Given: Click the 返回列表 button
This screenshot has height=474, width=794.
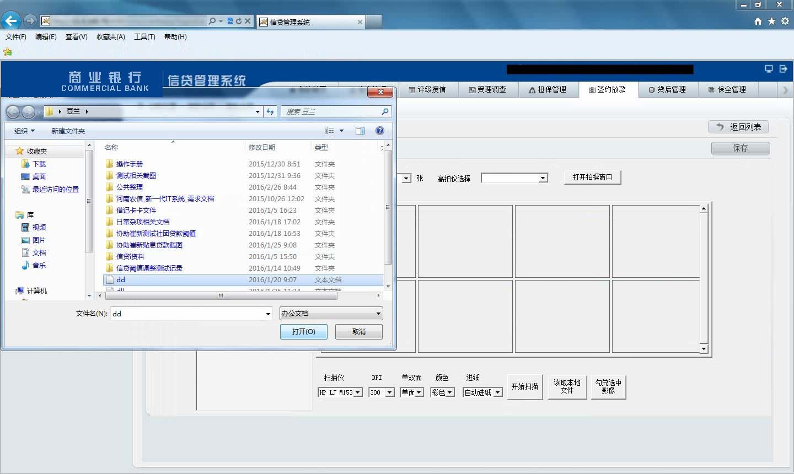Looking at the screenshot, I should (x=738, y=127).
